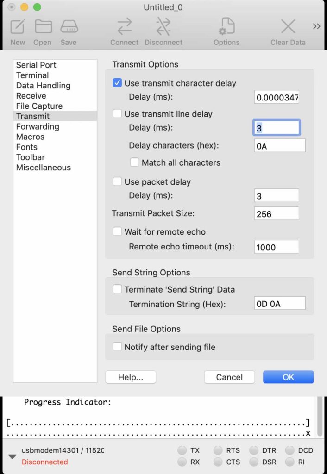Open the usbmodem14301 port dropdown triangle
The image size is (327, 474).
tap(13, 456)
